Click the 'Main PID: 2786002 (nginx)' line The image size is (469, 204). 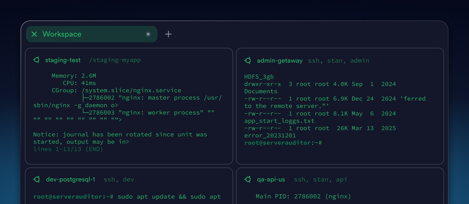pos(303,196)
